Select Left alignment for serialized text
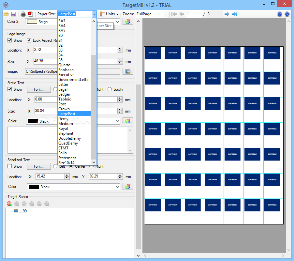The image size is (294, 261). tap(55, 166)
